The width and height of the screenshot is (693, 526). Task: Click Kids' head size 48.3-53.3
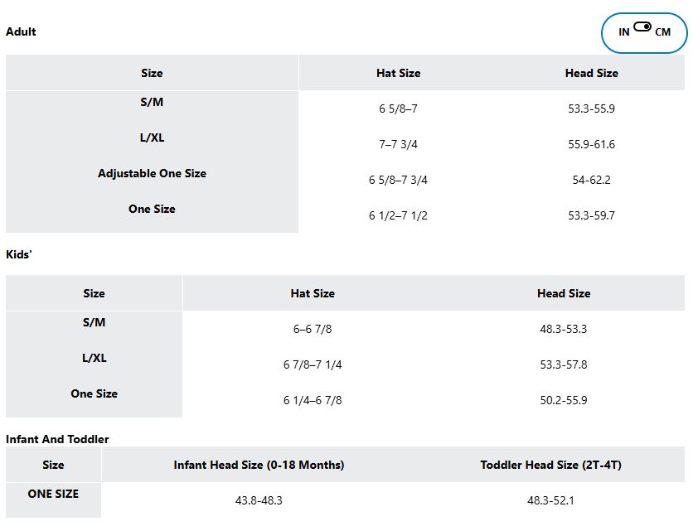(564, 329)
